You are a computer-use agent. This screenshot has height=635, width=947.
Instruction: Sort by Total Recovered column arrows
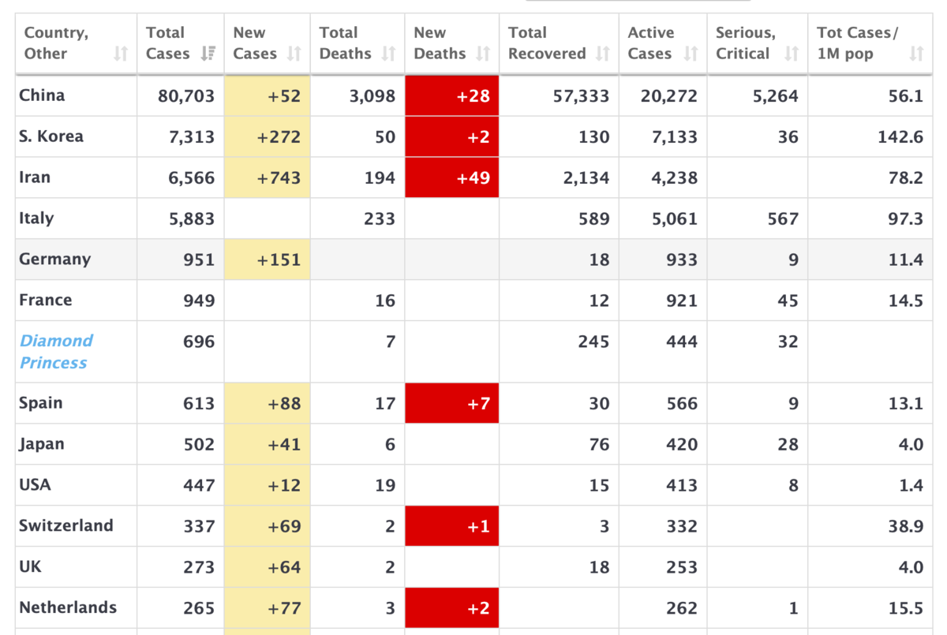click(x=603, y=54)
